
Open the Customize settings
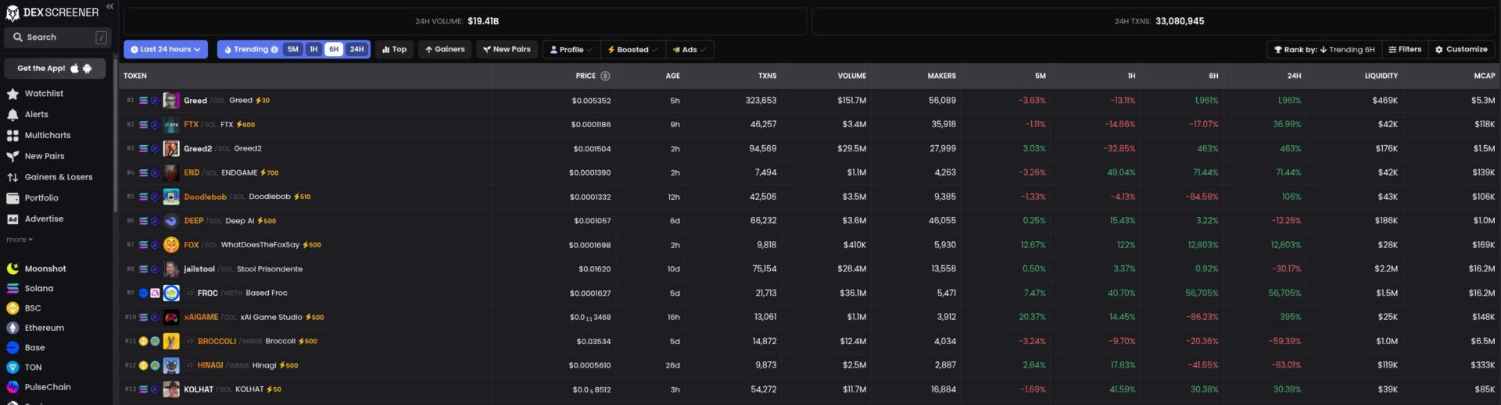coord(1461,49)
